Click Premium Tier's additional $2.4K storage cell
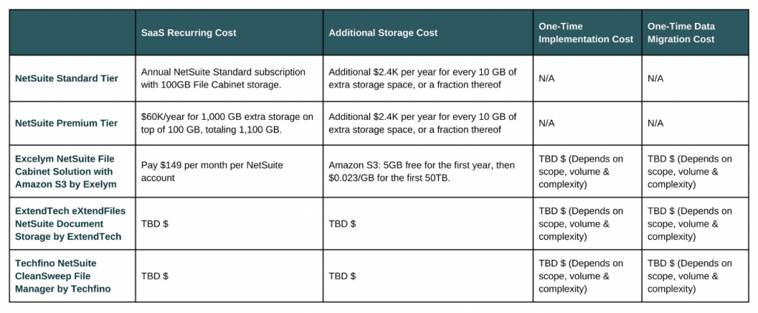This screenshot has width=758, height=313. pos(428,123)
